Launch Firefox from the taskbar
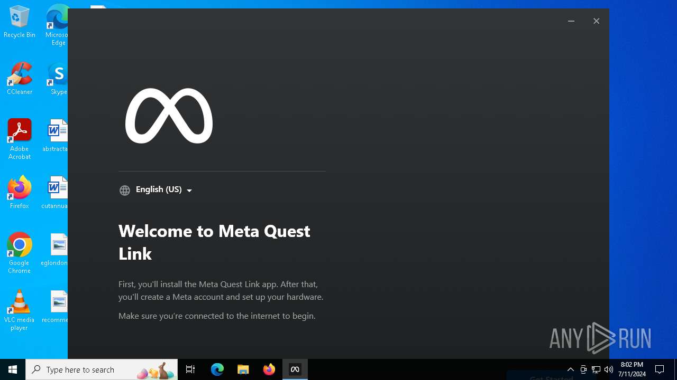 pos(269,369)
